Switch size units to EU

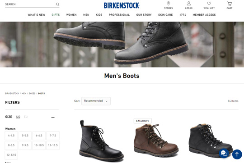pyautogui.click(x=26, y=117)
